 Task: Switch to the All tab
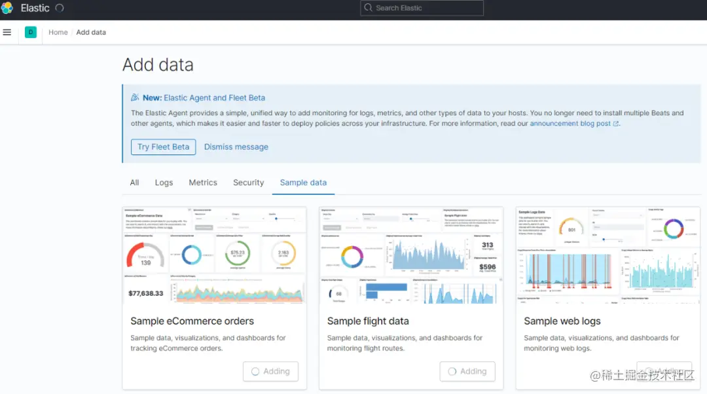click(134, 183)
